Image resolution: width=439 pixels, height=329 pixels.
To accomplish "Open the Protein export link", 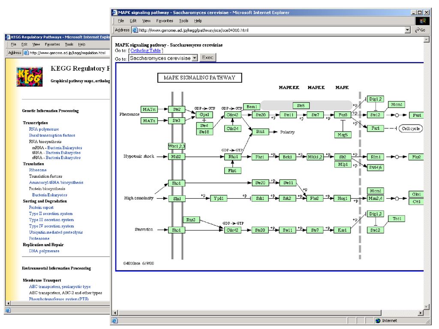I will click(x=41, y=207).
